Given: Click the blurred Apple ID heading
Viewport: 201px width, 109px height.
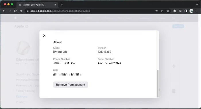Looking at the screenshot, I should pyautogui.click(x=21, y=26).
